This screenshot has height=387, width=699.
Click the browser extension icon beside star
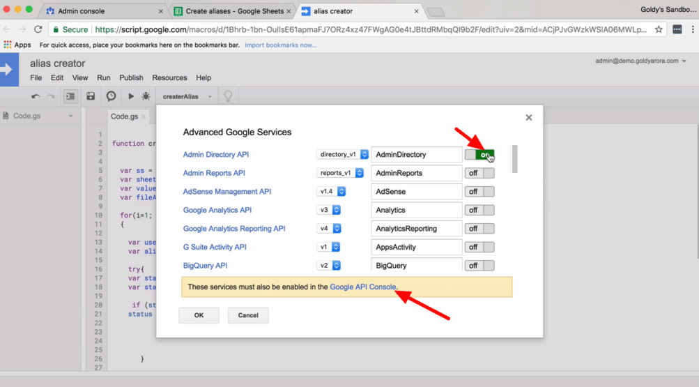677,29
